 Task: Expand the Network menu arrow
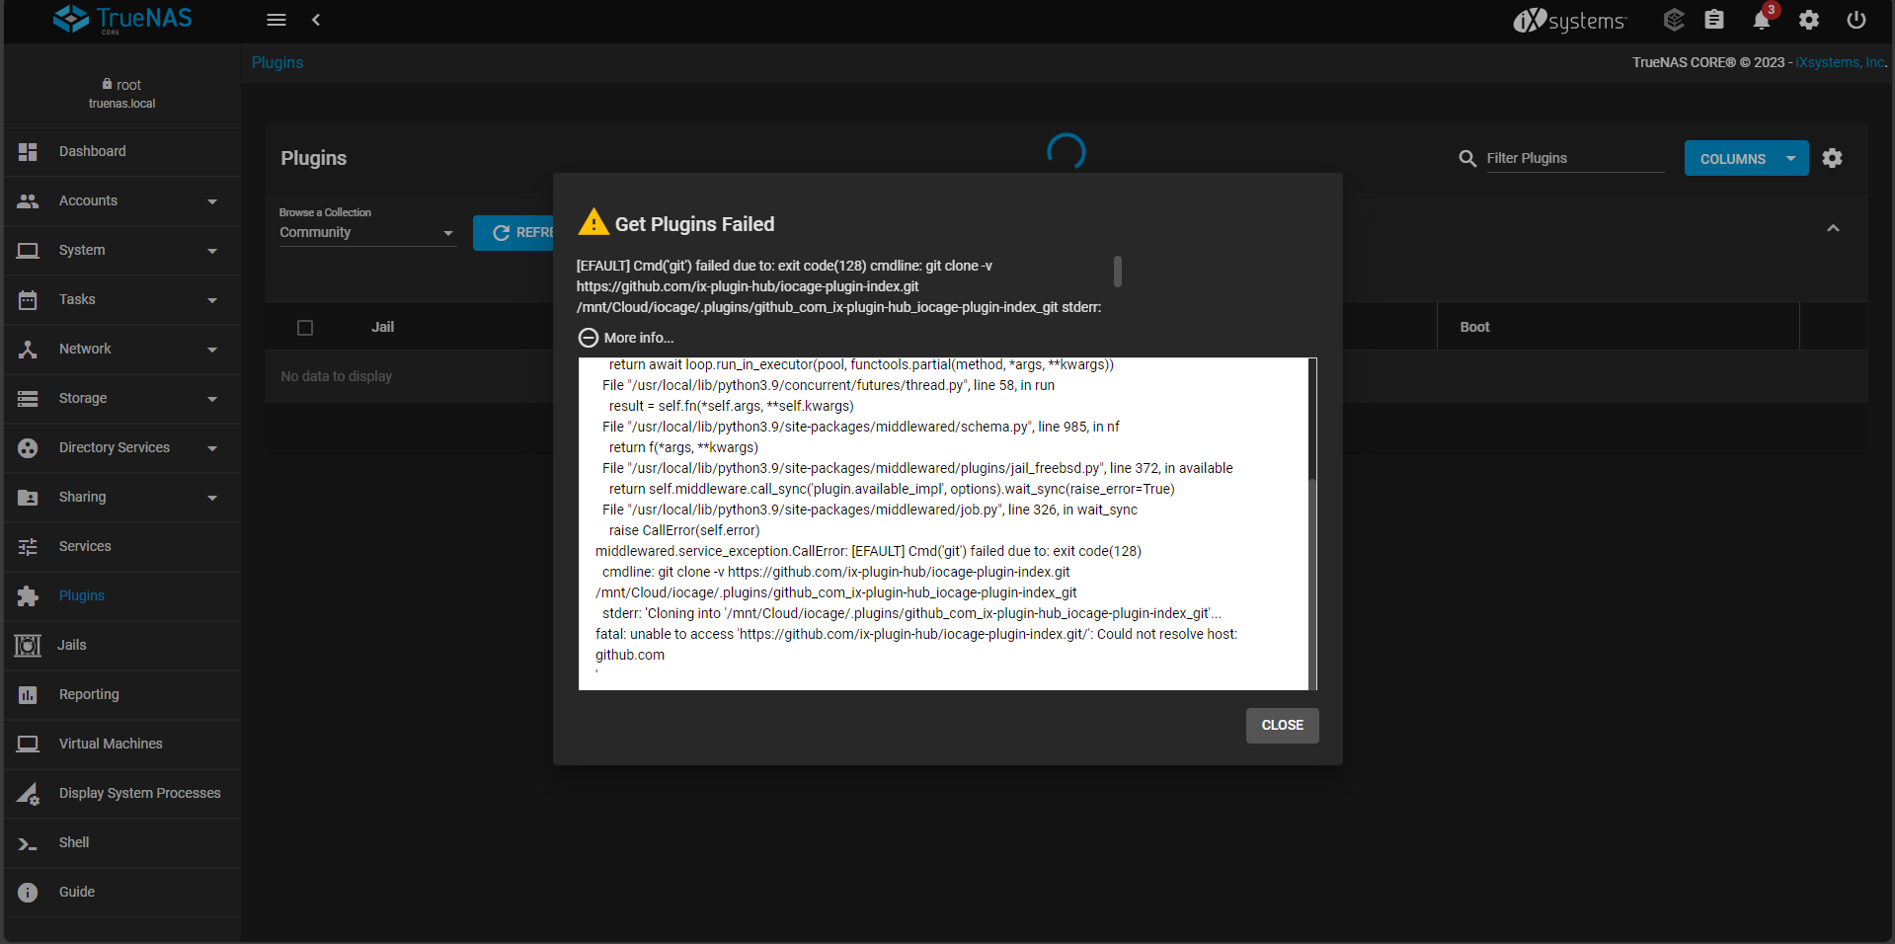(x=212, y=350)
